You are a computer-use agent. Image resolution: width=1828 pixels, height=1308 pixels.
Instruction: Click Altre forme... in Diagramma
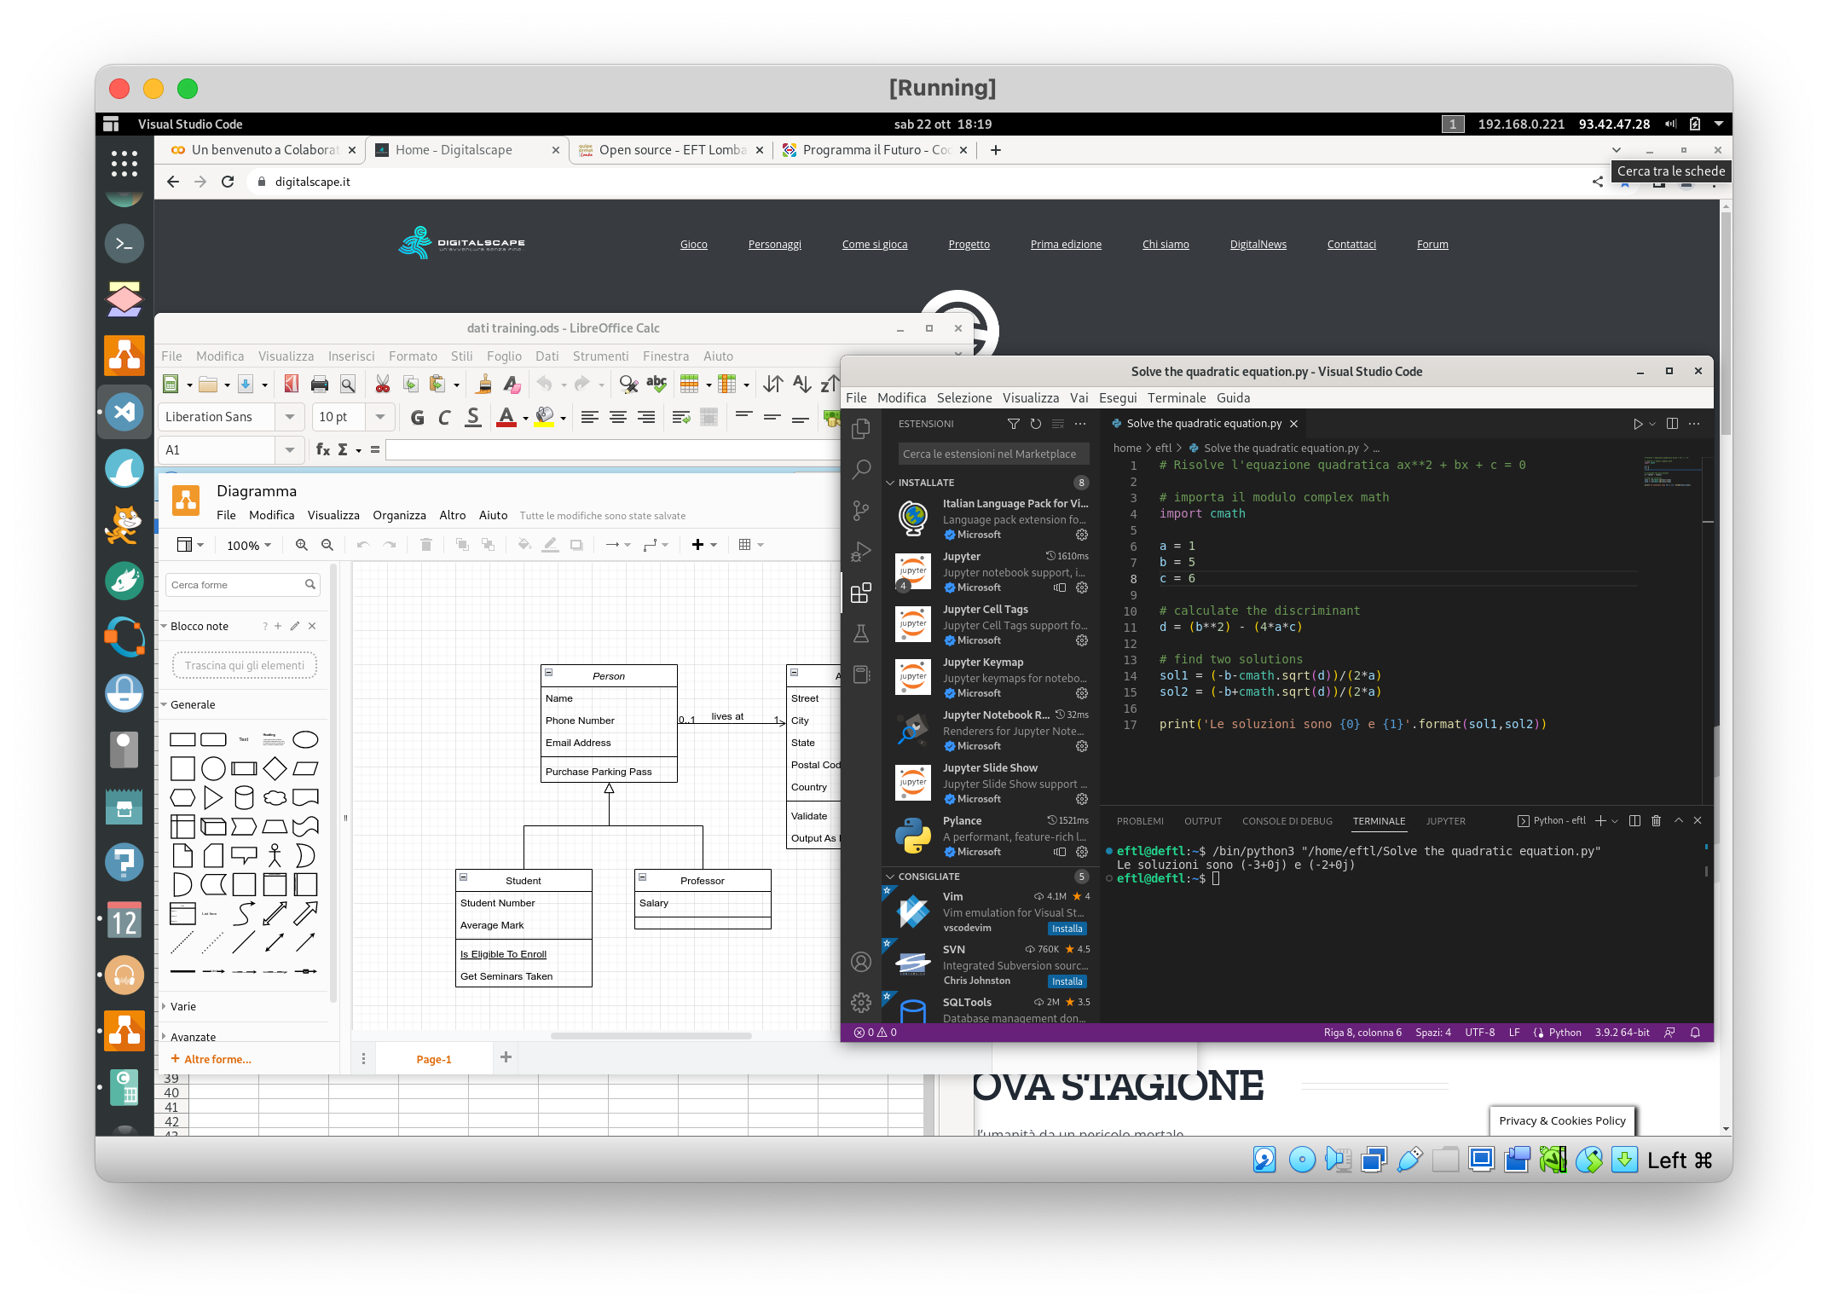pyautogui.click(x=211, y=1059)
